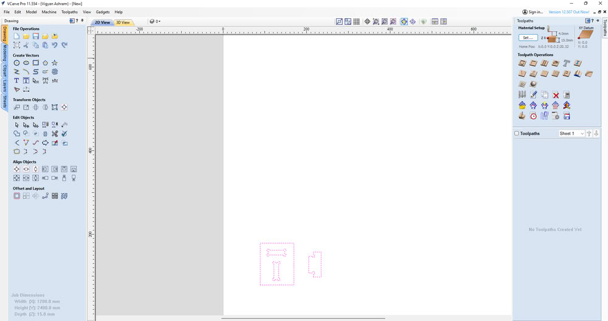The width and height of the screenshot is (608, 321).
Task: Select the Draw Text (T) tool
Action: (16, 81)
